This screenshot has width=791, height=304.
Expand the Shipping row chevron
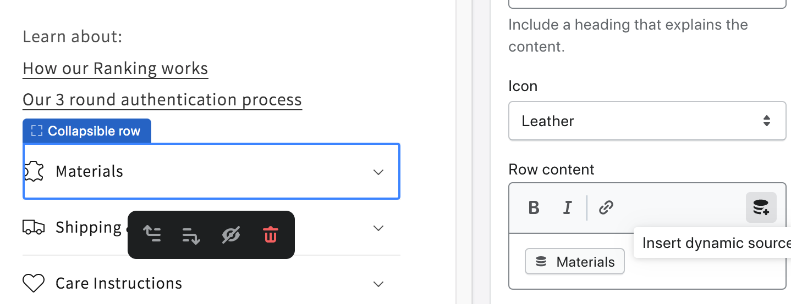(378, 228)
